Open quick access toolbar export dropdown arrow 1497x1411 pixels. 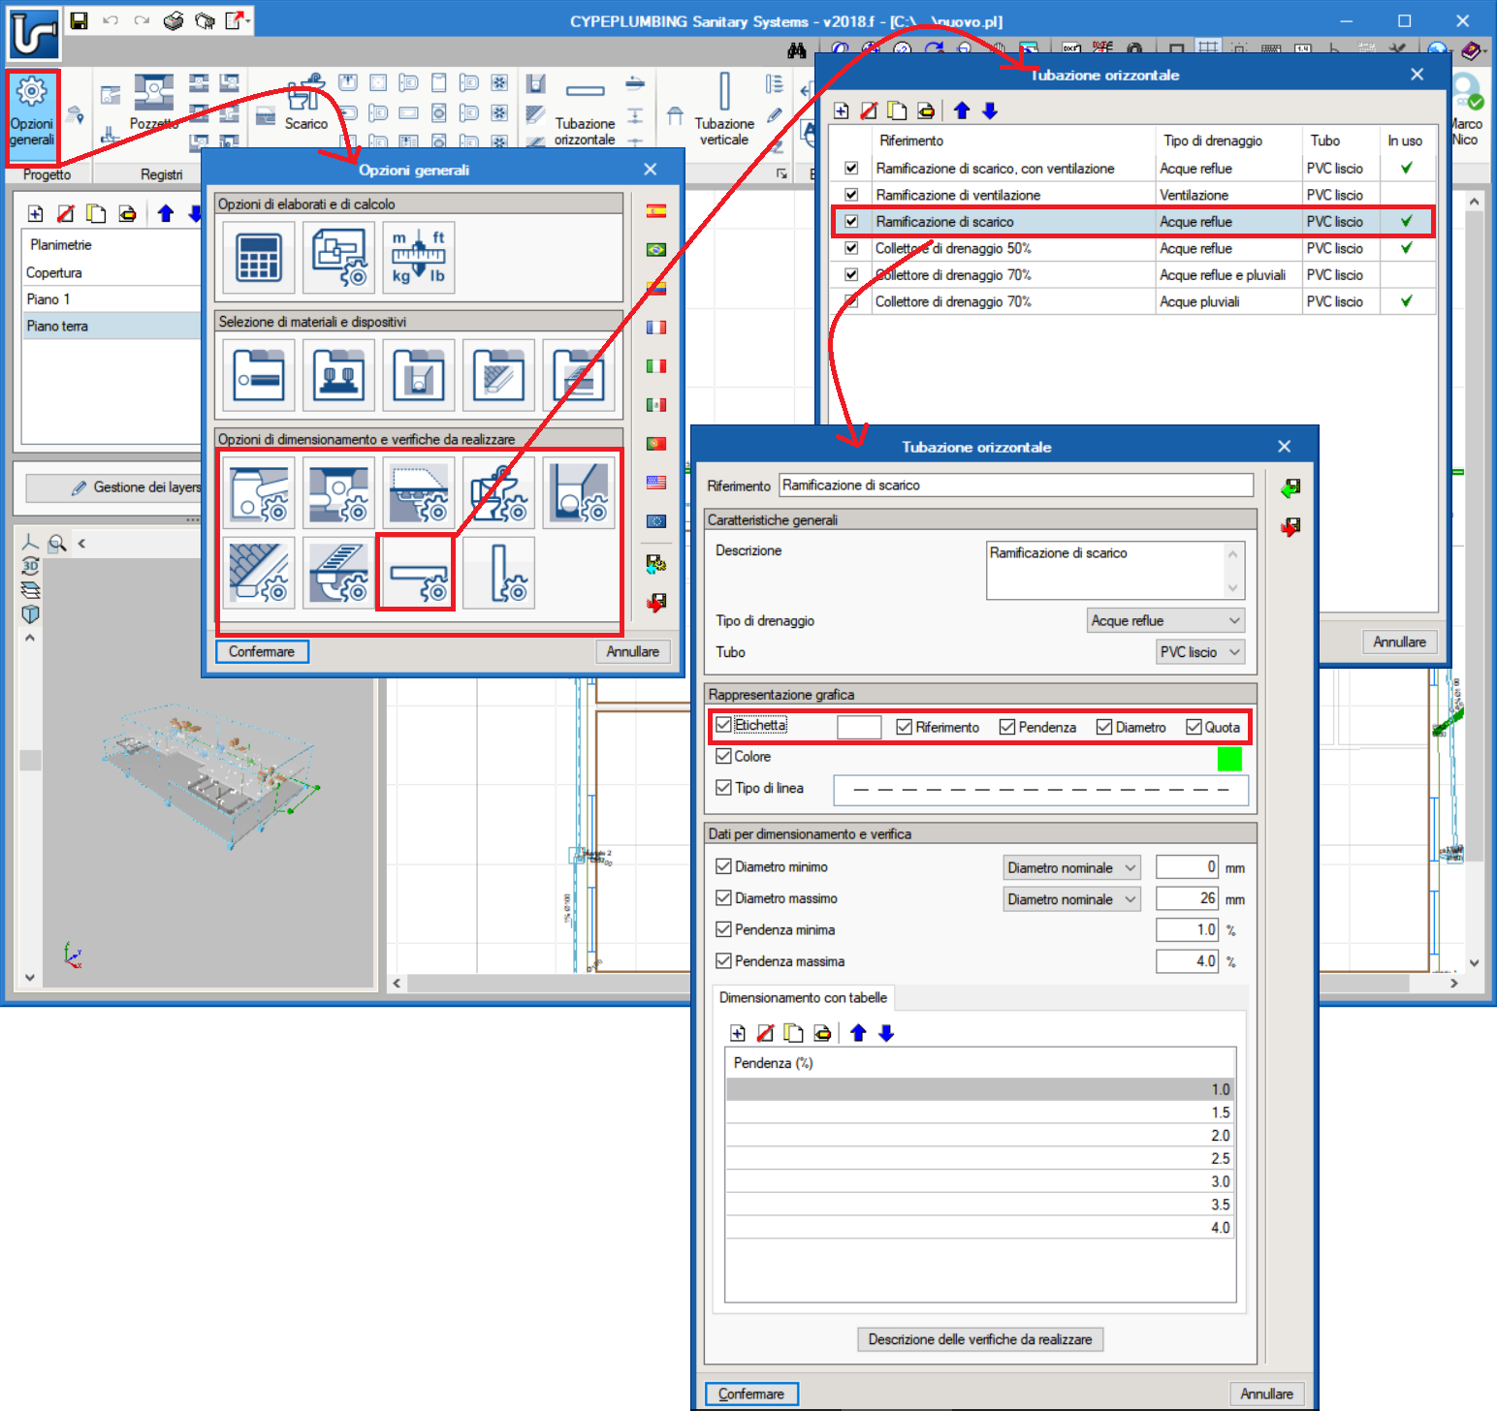coord(248,20)
